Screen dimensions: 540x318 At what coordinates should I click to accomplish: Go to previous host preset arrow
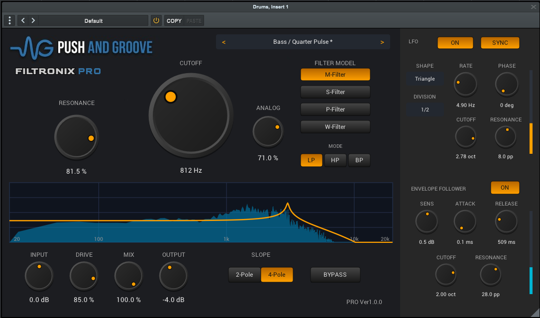coord(23,21)
